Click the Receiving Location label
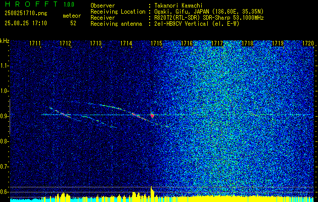This screenshot has height=202, width=318. coord(118,12)
